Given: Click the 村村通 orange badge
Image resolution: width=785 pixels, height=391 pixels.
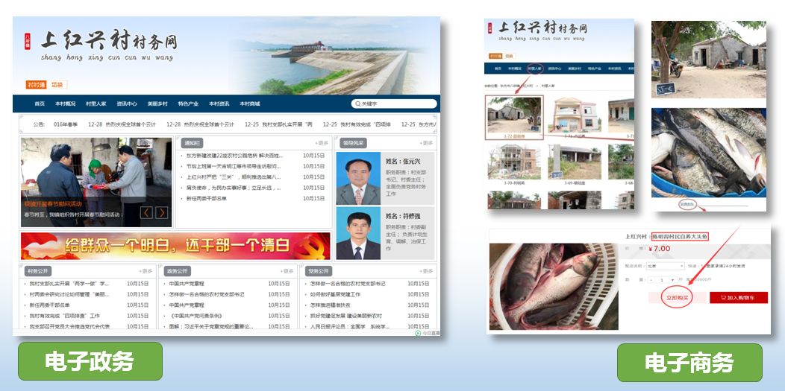Looking at the screenshot, I should 37,85.
